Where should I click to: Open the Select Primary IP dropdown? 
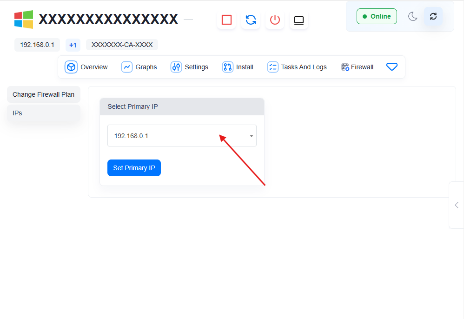[x=182, y=136]
